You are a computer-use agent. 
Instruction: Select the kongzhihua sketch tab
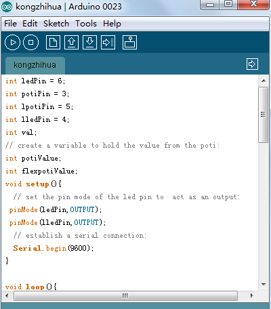35,65
